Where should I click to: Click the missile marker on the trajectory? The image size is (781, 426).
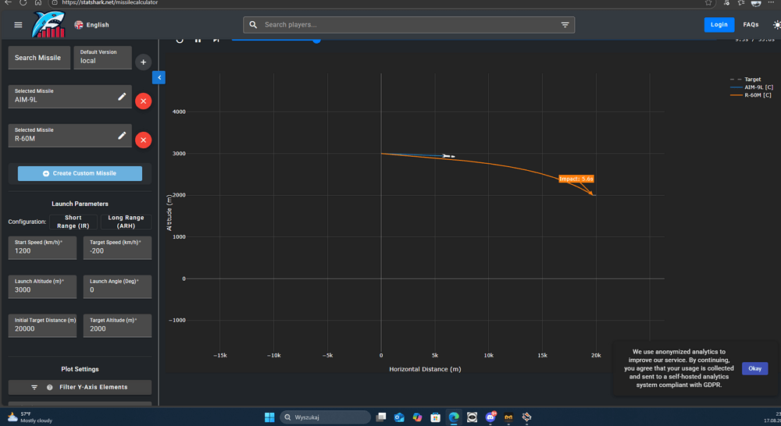448,156
